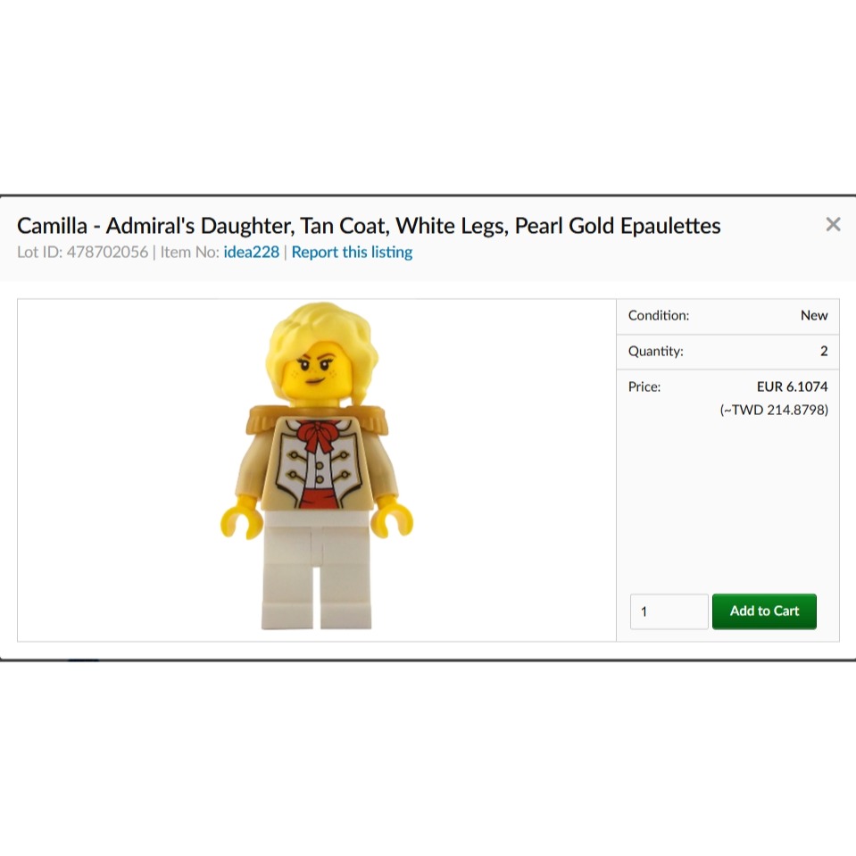
Task: Click the Item No label text
Action: point(189,253)
